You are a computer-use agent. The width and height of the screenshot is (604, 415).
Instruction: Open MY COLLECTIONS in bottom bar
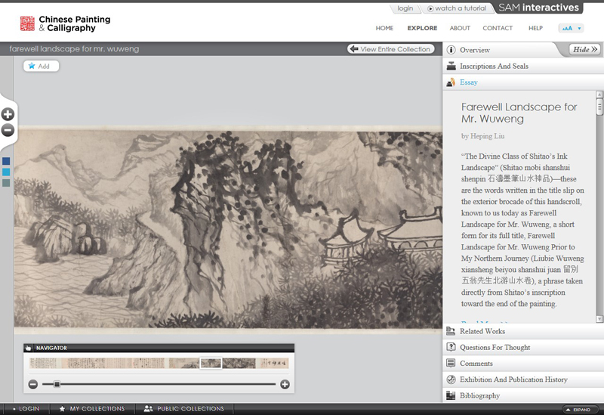click(92, 408)
